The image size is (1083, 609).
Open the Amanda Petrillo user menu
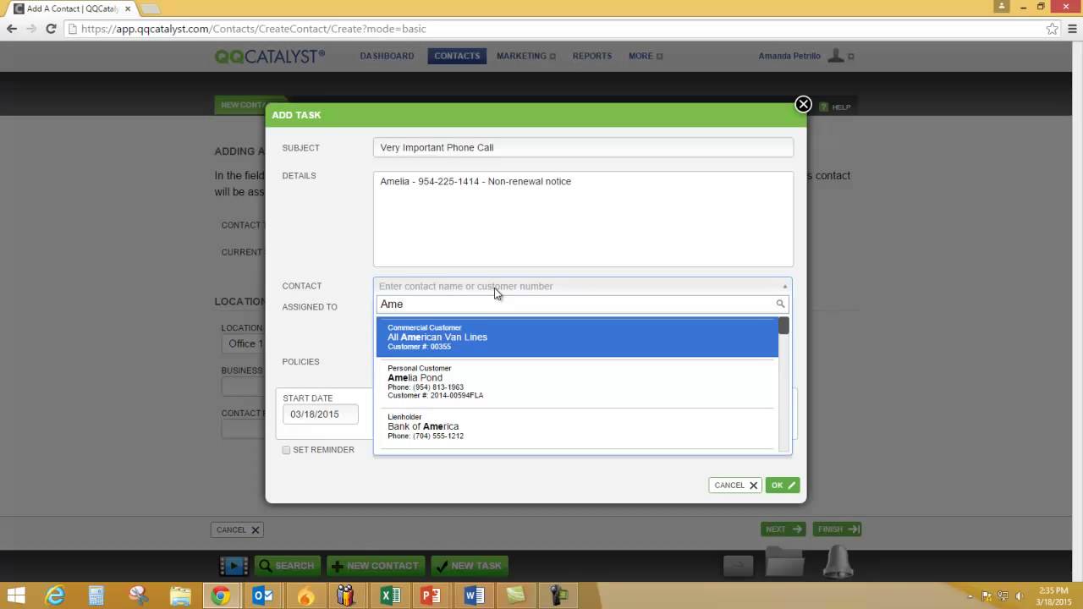click(789, 56)
